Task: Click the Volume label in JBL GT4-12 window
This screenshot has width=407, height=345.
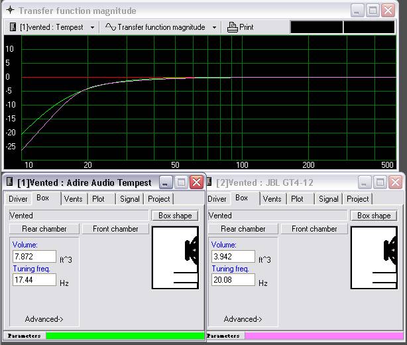Action: pyautogui.click(x=224, y=245)
